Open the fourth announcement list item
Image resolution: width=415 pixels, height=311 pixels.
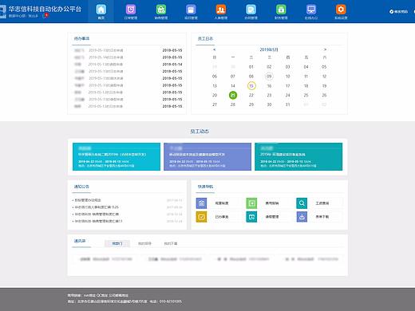(97, 221)
